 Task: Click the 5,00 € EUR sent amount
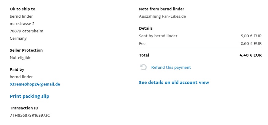pyautogui.click(x=251, y=36)
